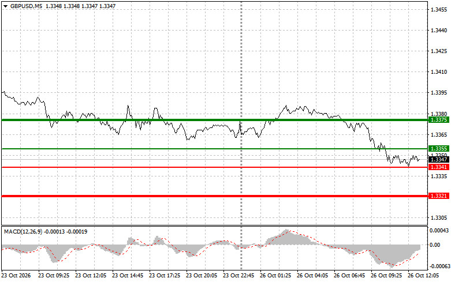
Task: Click the MACD(12,26,9) indicator label
Action: click(x=23, y=231)
